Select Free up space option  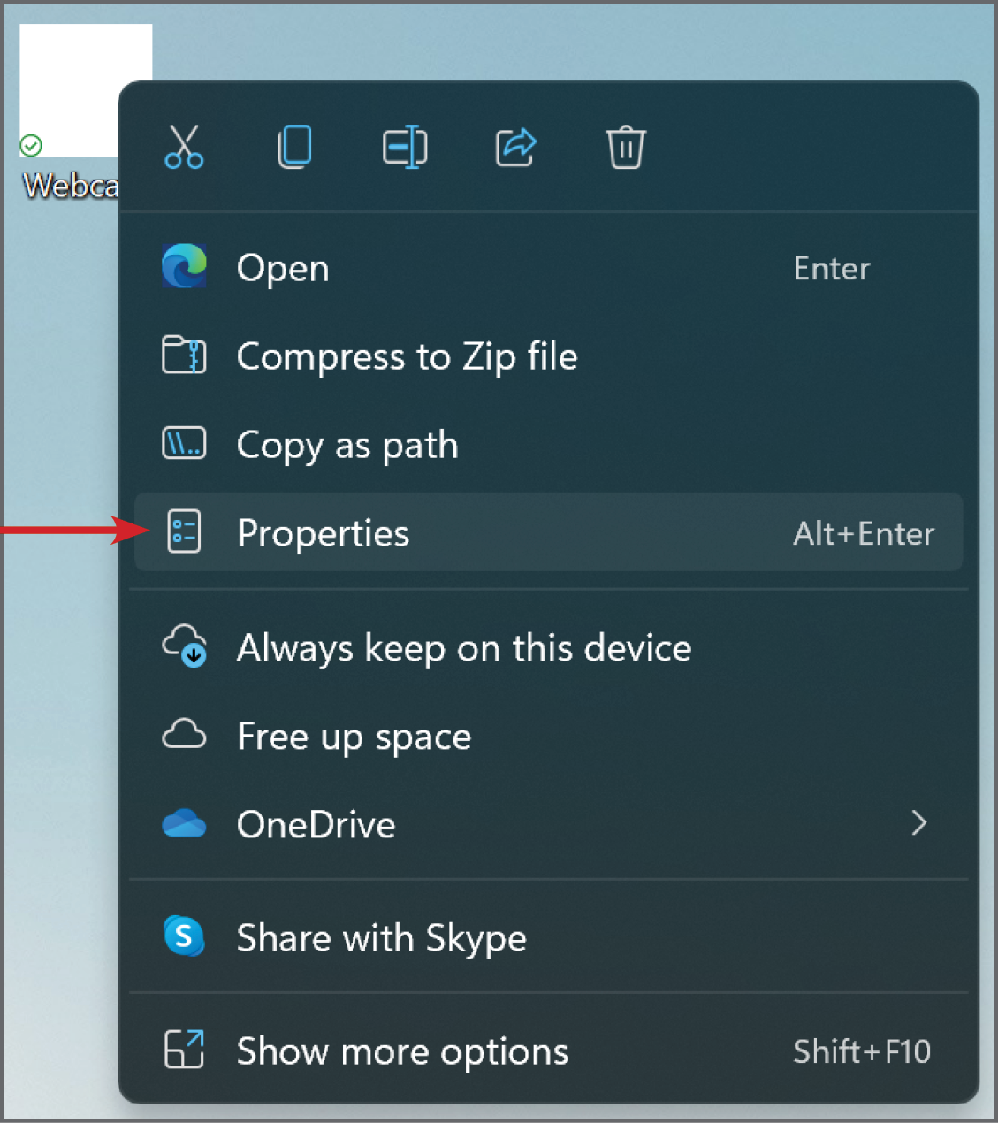(x=548, y=736)
